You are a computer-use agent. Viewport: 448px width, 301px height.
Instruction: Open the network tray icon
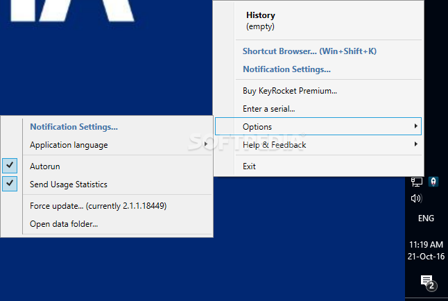pos(417,182)
